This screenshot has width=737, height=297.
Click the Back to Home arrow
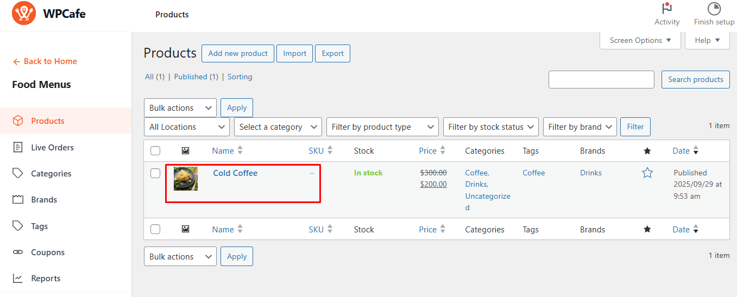(x=17, y=61)
